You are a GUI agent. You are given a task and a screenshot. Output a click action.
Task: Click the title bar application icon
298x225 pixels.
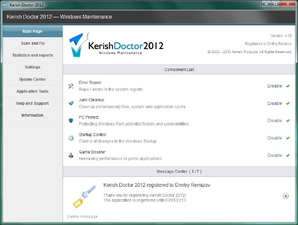(5, 5)
